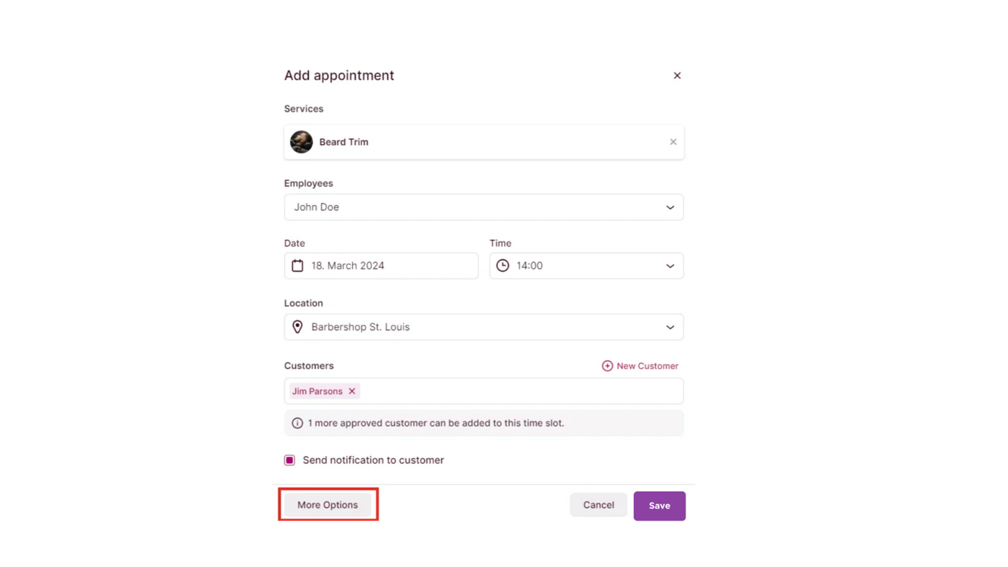Remove Jim Parsons from customers
Screen dimensions: 1008x567
pyautogui.click(x=352, y=391)
